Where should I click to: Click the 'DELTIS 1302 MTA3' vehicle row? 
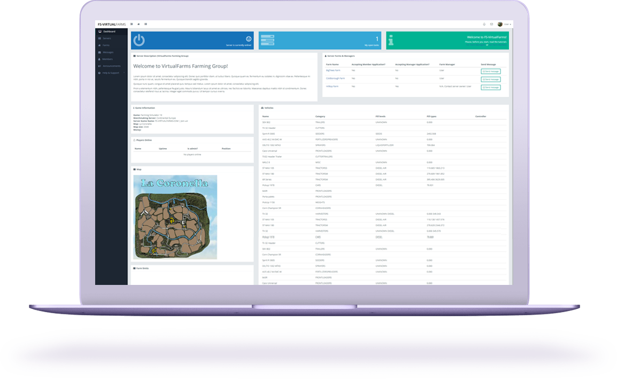coord(384,145)
